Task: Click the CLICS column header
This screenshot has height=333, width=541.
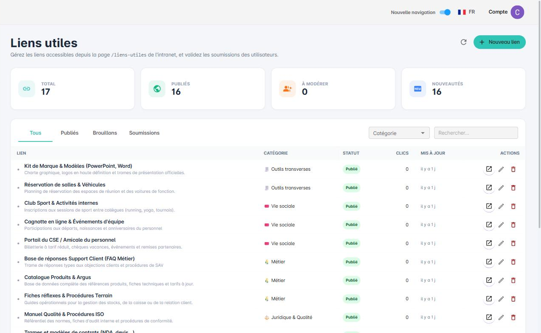Action: 402,153
